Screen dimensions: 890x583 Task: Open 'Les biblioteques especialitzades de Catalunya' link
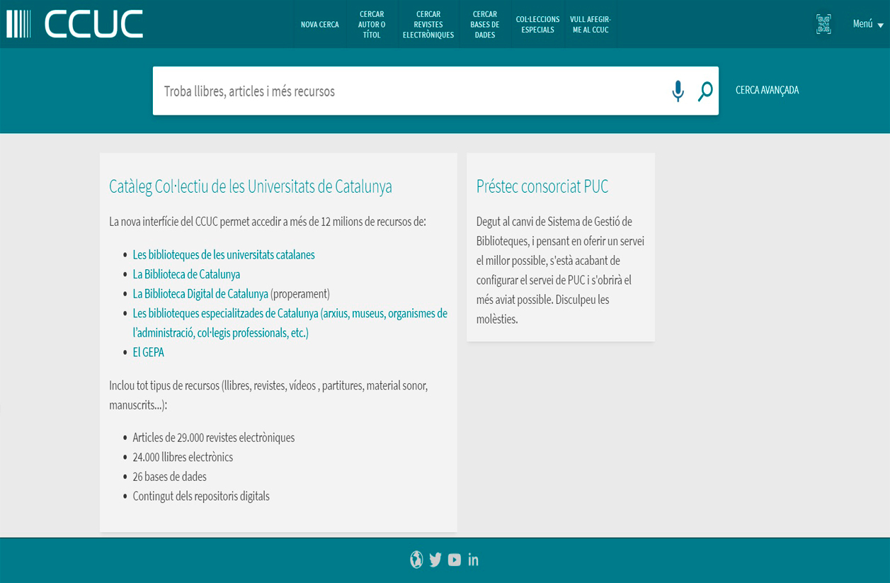tap(290, 323)
